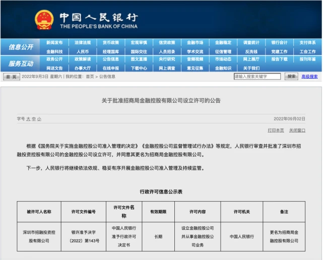Select 金融市场 in the navigation bar
This screenshot has height=260, width=323.
tap(195, 43)
